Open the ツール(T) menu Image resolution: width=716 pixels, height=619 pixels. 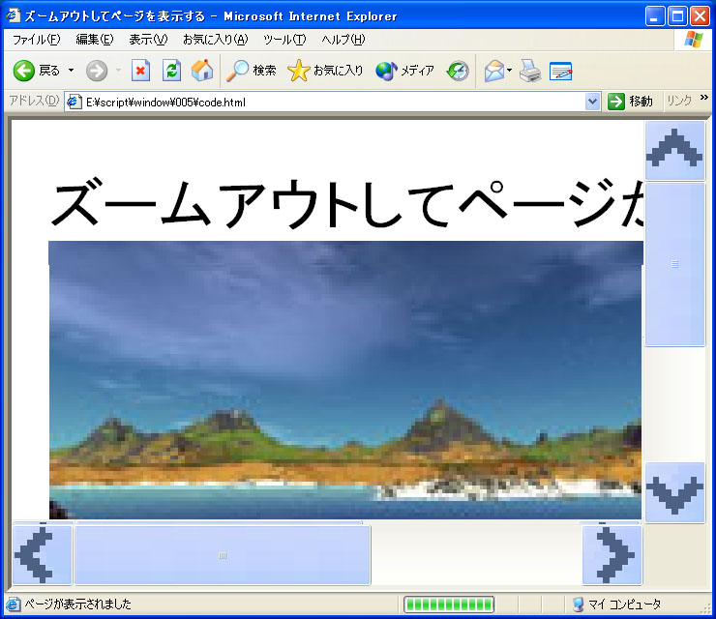click(284, 40)
